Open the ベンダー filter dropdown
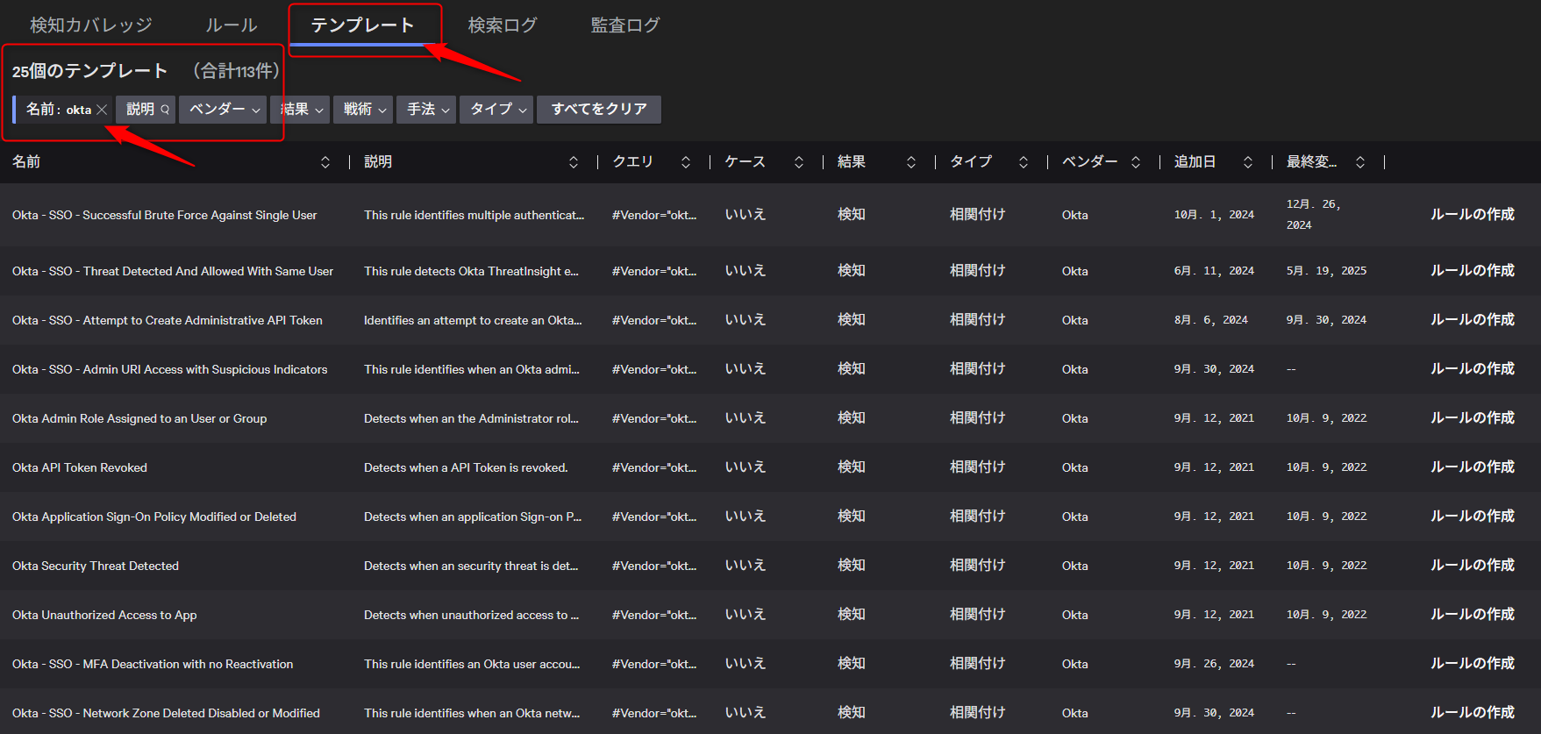Image resolution: width=1541 pixels, height=734 pixels. tap(223, 110)
